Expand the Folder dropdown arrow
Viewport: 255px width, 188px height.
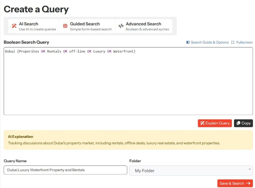pyautogui.click(x=249, y=169)
